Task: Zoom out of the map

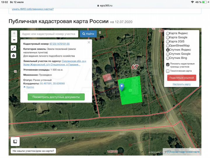Action: [x=14, y=39]
